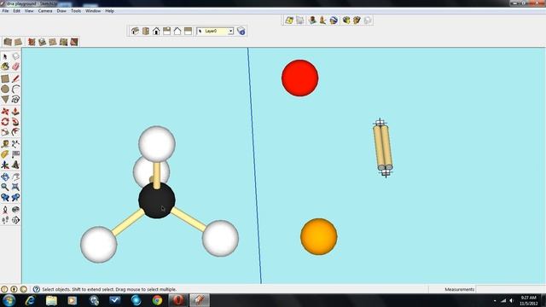The height and width of the screenshot is (307, 546).
Task: Select the Pan hand tool
Action: click(x=15, y=177)
